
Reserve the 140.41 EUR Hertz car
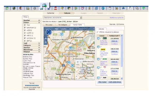coord(114,51)
